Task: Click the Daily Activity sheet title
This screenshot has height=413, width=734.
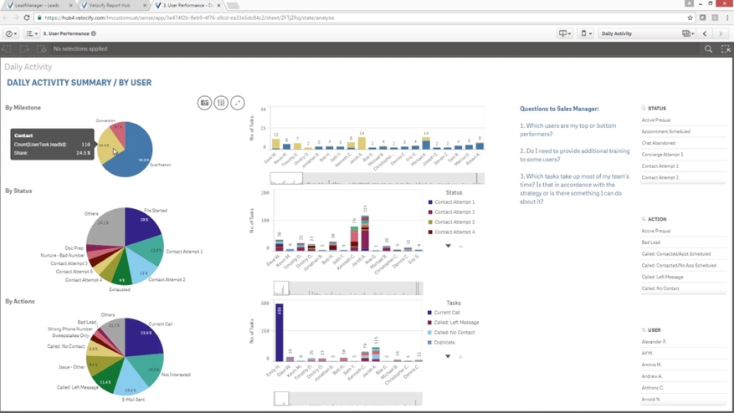Action: 28,67
